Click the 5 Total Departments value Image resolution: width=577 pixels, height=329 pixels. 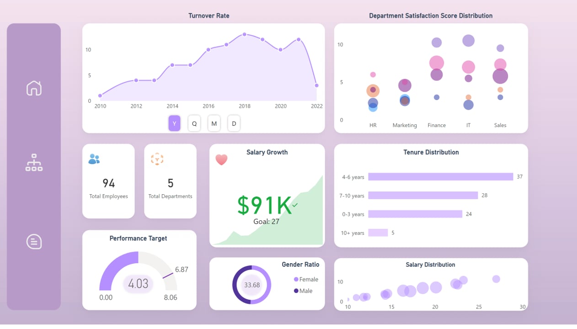171,183
